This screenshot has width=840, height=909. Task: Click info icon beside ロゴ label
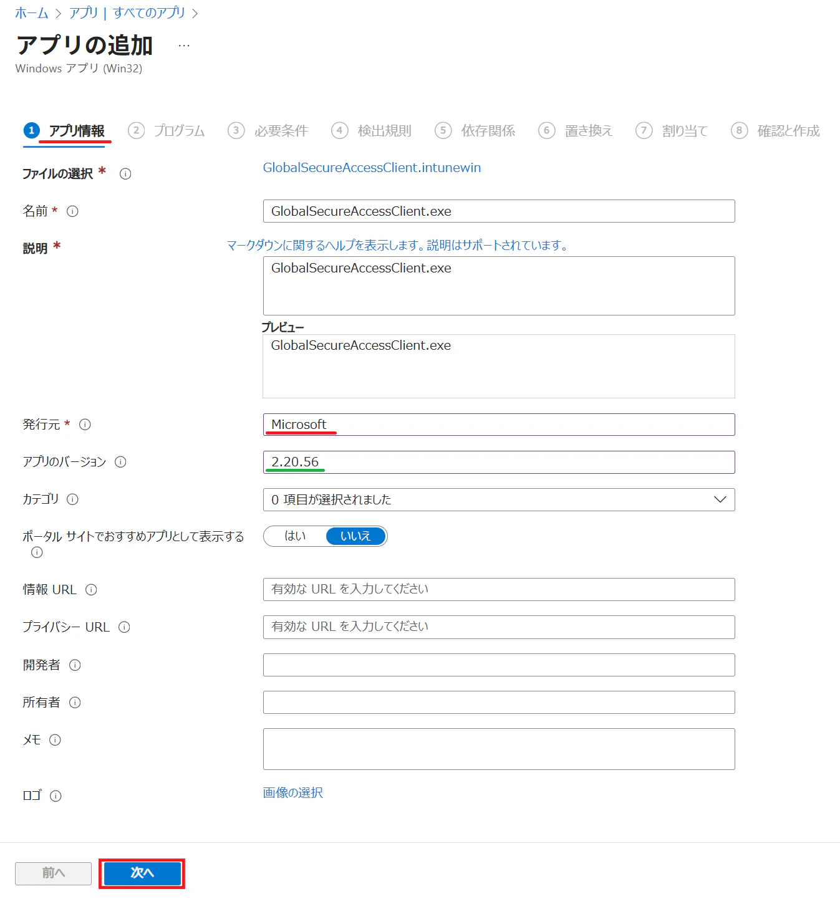(x=56, y=796)
